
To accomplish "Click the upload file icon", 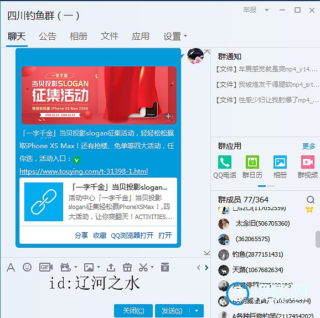I will pyautogui.click(x=111, y=267).
